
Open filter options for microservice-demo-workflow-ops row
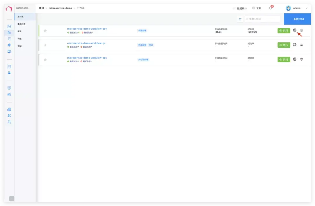click(x=302, y=59)
